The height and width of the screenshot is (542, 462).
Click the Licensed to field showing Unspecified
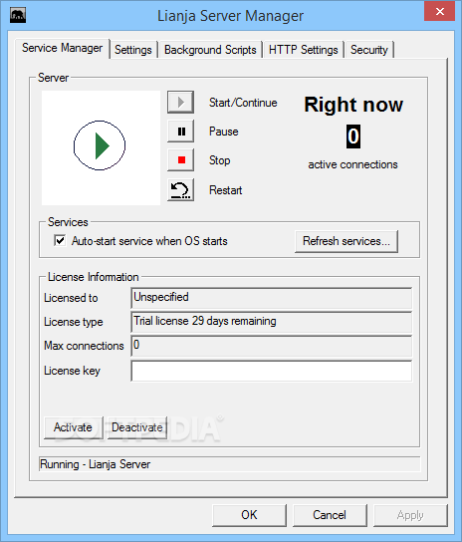[272, 298]
